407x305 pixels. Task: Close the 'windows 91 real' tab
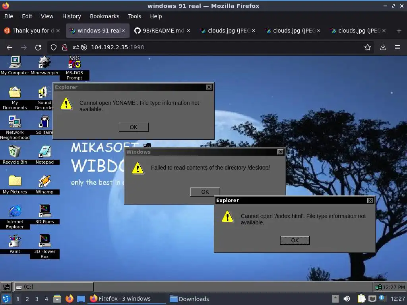pos(123,31)
